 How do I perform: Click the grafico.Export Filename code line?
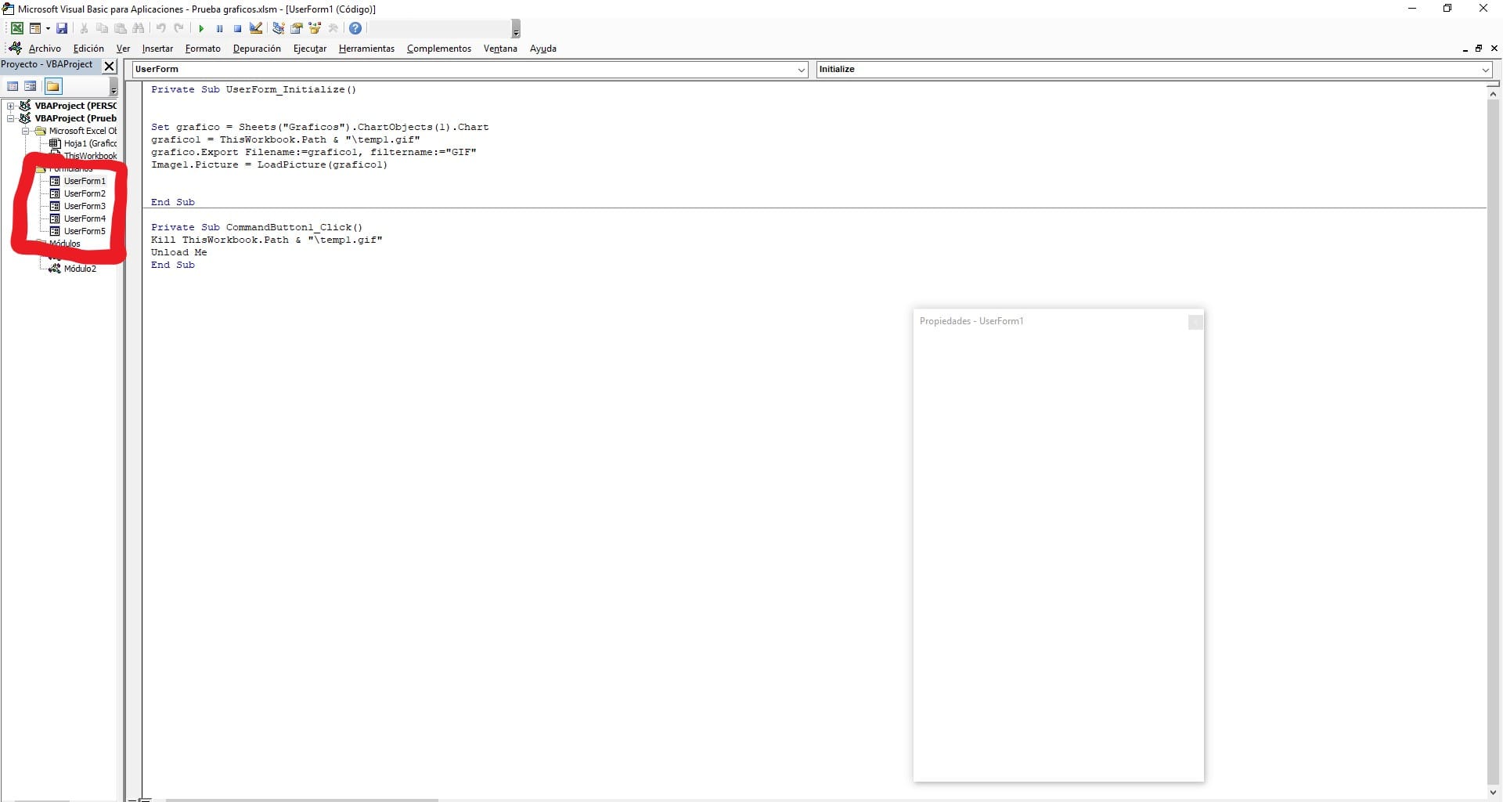click(x=314, y=152)
